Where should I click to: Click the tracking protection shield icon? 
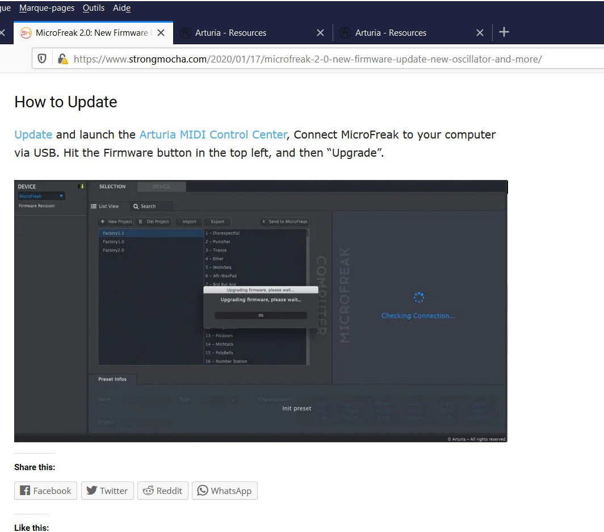click(x=42, y=58)
